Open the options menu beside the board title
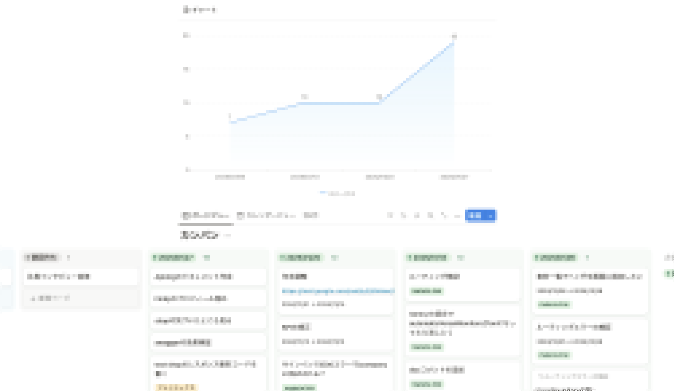Viewport: 674px width, 391px height. tap(227, 235)
